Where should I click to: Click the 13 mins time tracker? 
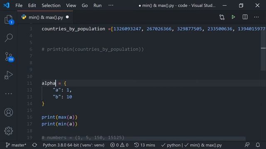(145, 145)
